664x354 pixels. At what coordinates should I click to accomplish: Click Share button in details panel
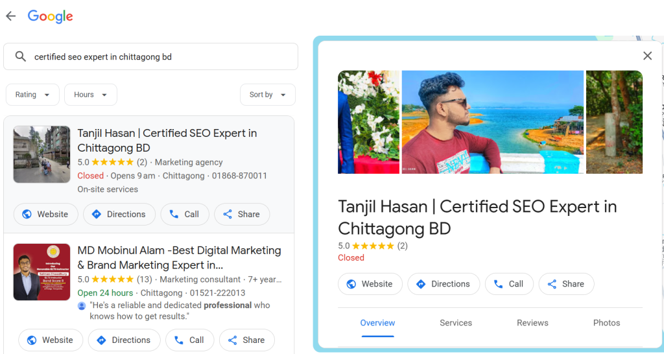[x=566, y=284]
